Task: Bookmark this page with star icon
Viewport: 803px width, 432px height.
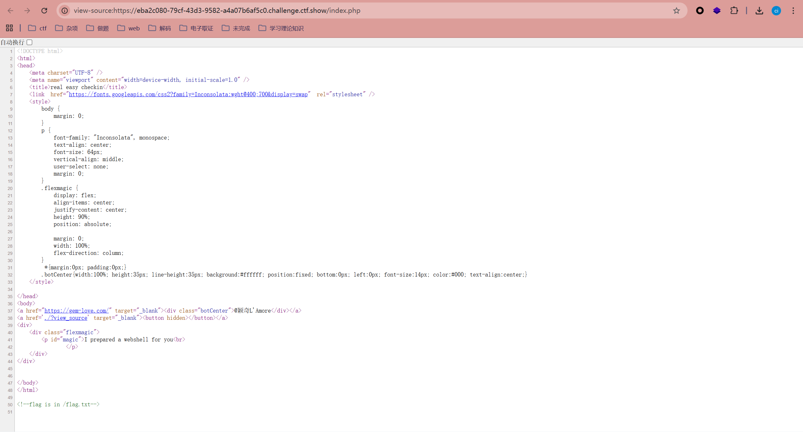Action: click(676, 11)
